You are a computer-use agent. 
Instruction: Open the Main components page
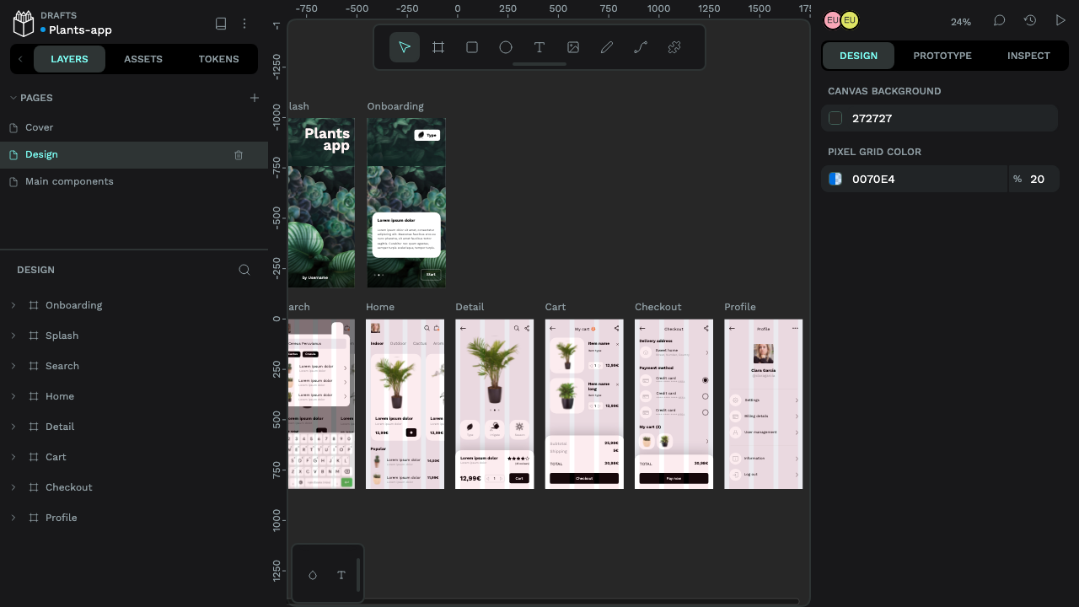pyautogui.click(x=134, y=181)
